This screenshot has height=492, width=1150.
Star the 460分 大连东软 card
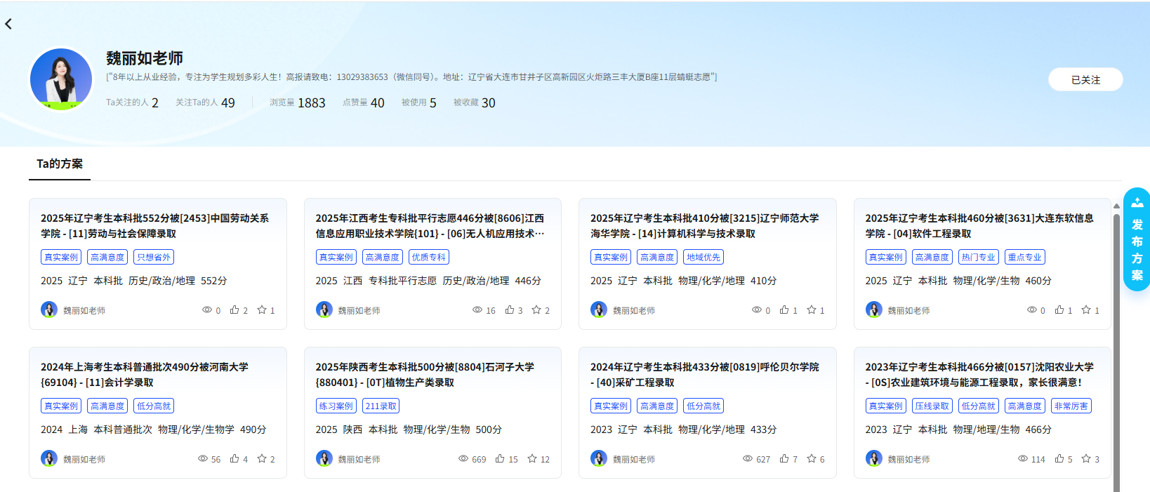1086,310
